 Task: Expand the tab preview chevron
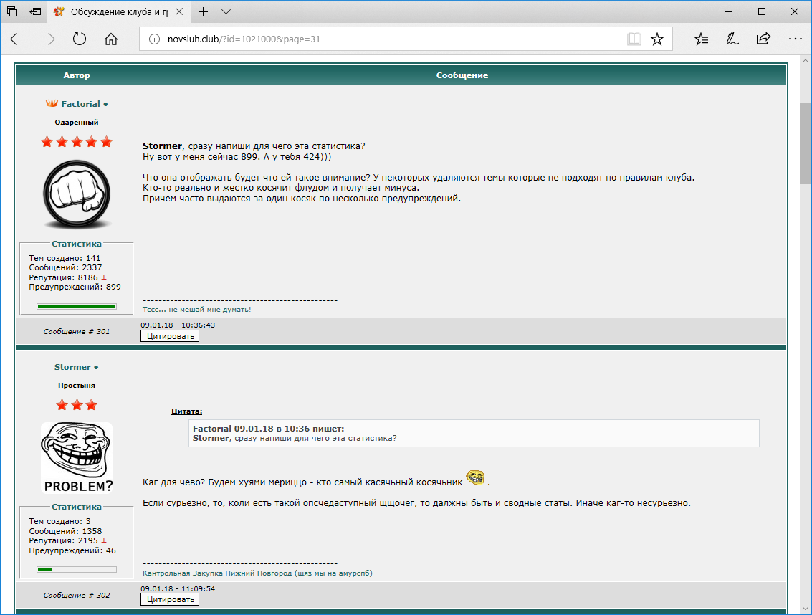coord(226,11)
